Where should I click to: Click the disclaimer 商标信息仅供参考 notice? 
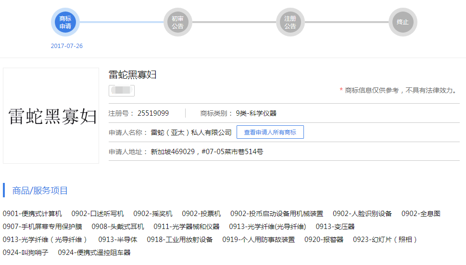coord(399,90)
